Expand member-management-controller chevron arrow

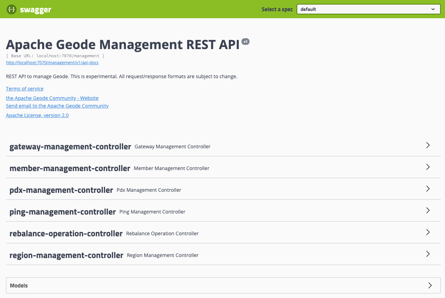(428, 167)
